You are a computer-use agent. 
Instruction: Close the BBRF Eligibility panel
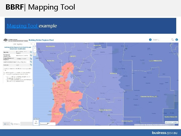coord(31,44)
